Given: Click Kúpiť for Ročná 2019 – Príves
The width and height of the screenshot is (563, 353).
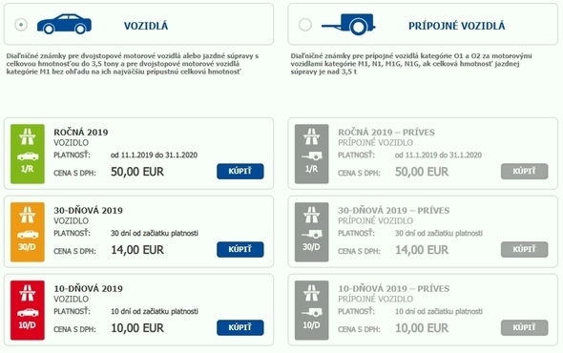Looking at the screenshot, I should 524,172.
